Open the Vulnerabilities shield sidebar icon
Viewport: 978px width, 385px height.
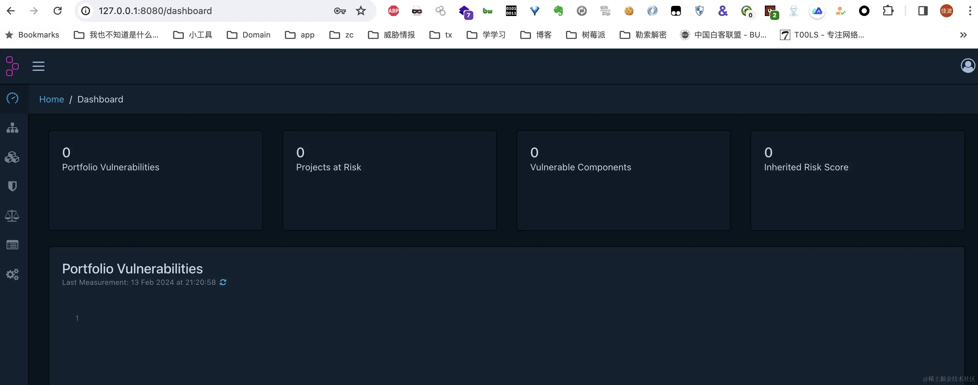tap(12, 186)
